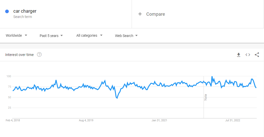Download the interest over time CSV
264x137 pixels.
(x=239, y=55)
